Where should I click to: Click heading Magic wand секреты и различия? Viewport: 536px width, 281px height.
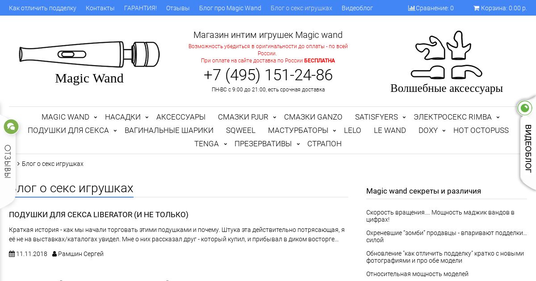[423, 191]
